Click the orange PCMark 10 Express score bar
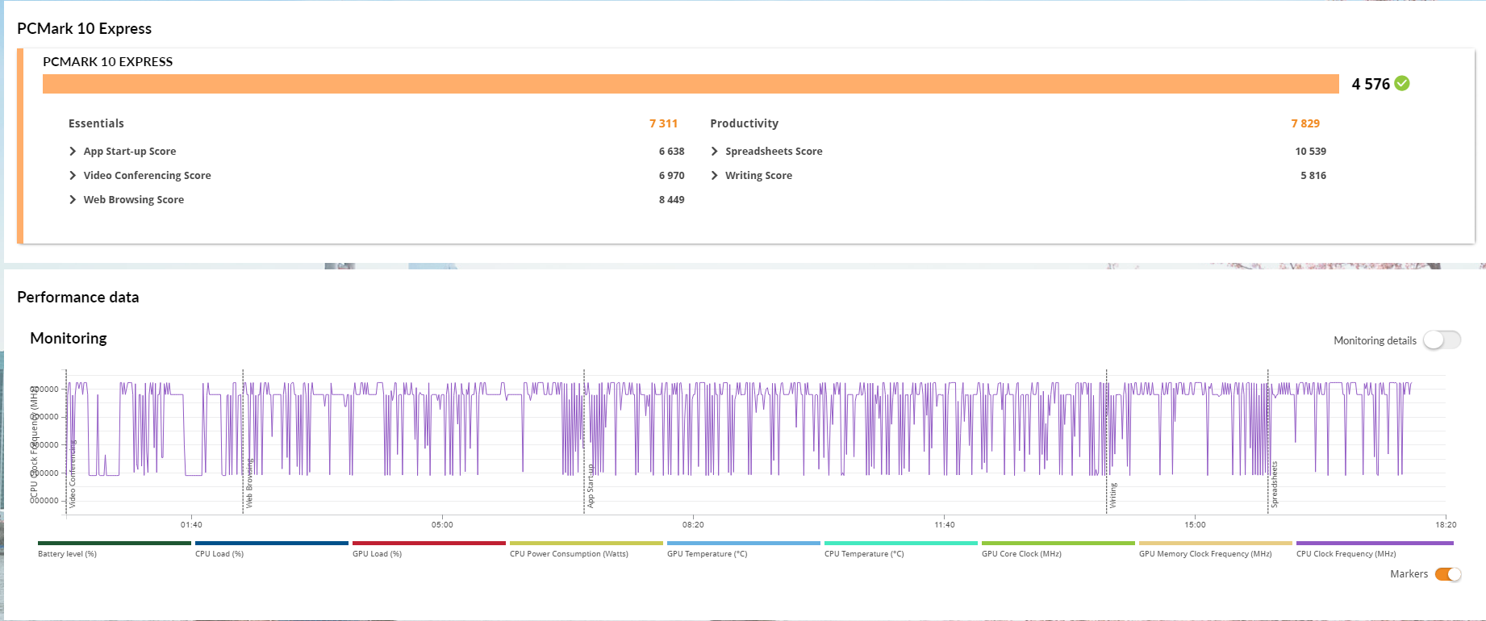The width and height of the screenshot is (1486, 621). coord(691,84)
